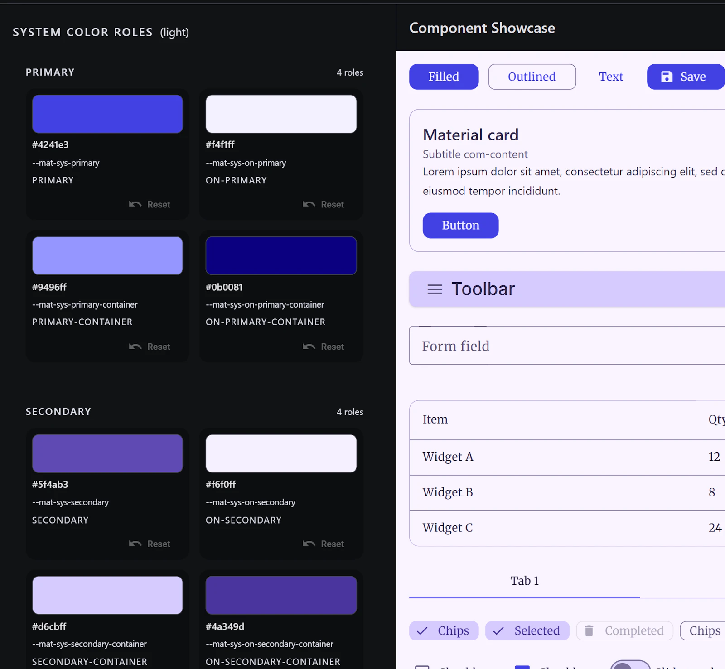Toggle the first Chips chip with checkmark
Viewport: 725px width, 669px height.
[444, 630]
